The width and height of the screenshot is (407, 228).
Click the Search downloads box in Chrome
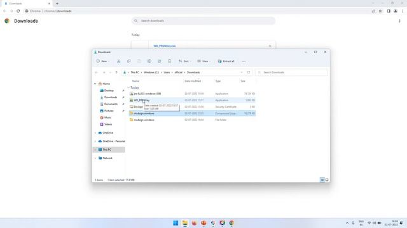203,21
